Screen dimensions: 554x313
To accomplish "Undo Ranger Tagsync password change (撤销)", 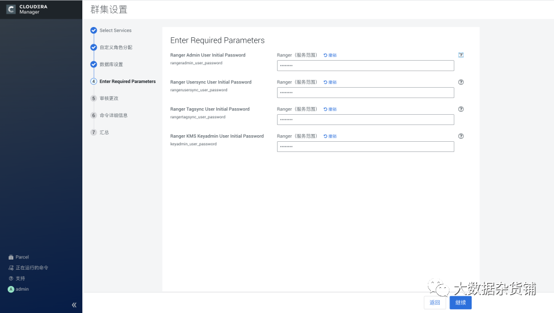I will (x=330, y=109).
